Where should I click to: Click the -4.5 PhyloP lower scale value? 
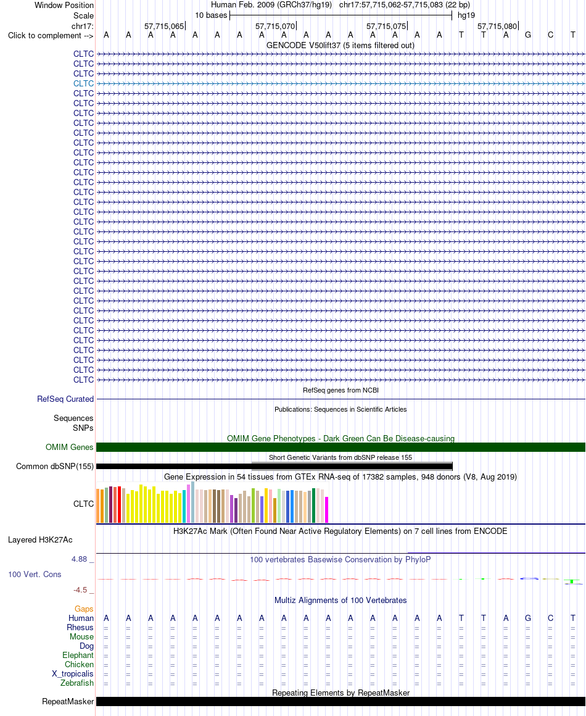click(x=80, y=590)
